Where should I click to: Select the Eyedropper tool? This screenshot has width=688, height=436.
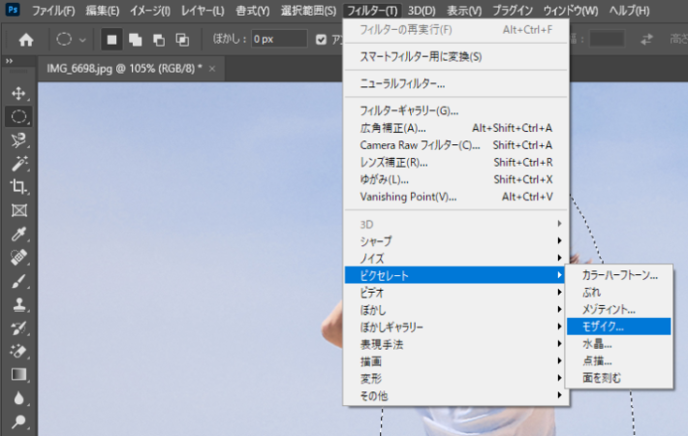click(x=18, y=234)
